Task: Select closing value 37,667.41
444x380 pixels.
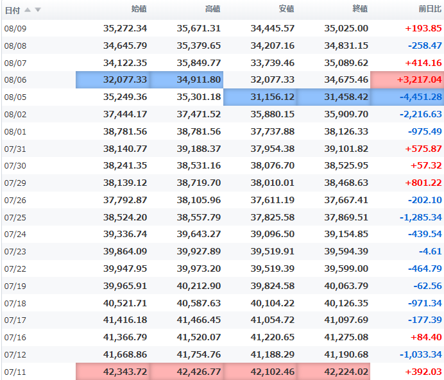Action: (346, 200)
